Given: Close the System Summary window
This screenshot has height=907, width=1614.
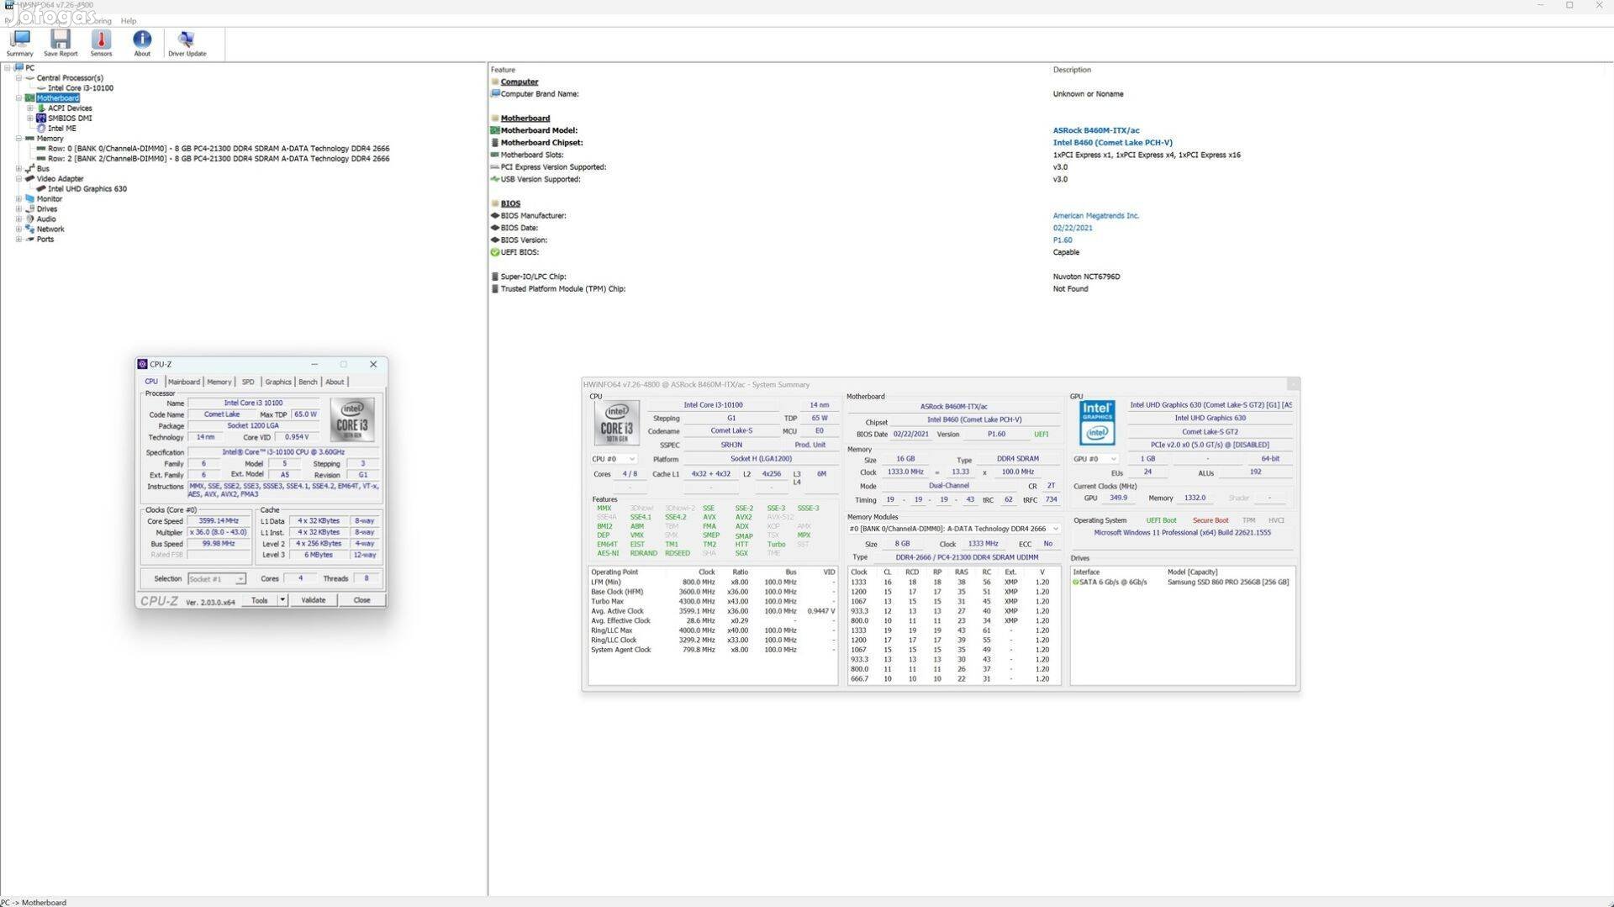Looking at the screenshot, I should [x=1293, y=385].
